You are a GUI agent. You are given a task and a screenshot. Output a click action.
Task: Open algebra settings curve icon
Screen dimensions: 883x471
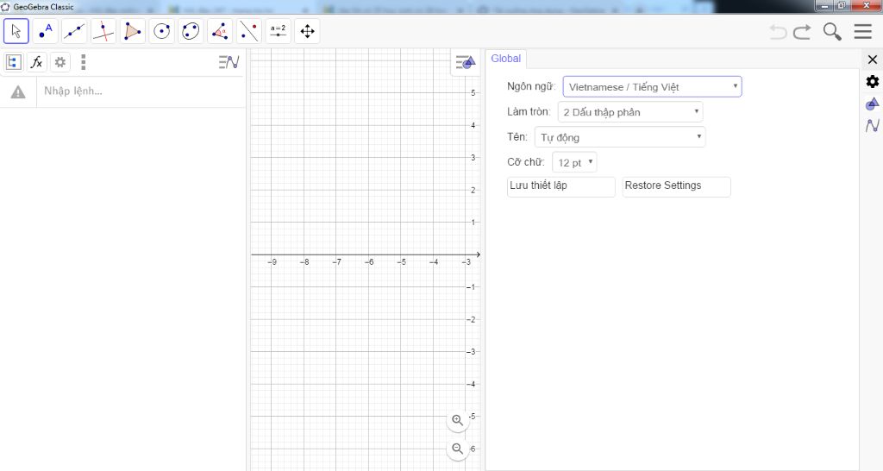tap(873, 125)
